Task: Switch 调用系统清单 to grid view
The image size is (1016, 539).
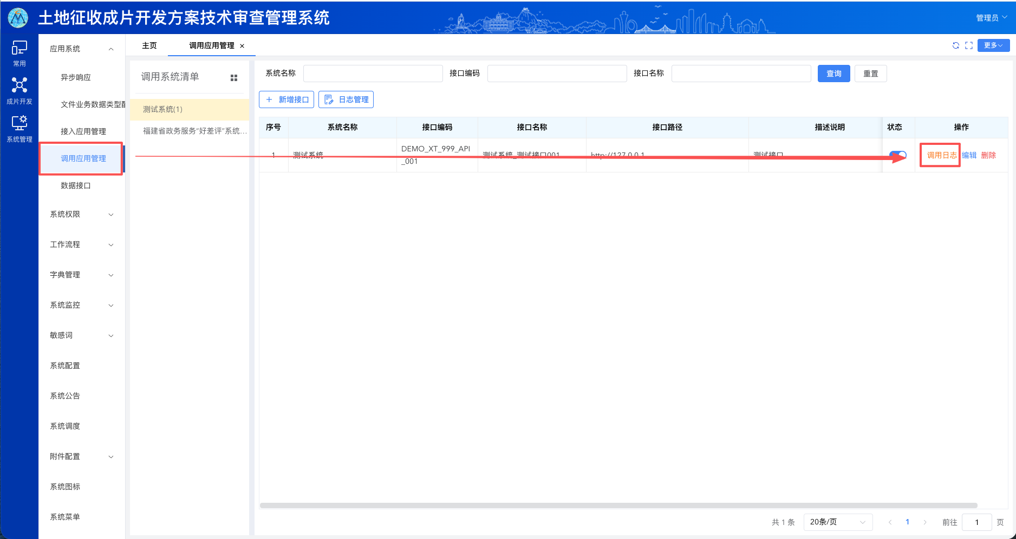Action: [234, 77]
